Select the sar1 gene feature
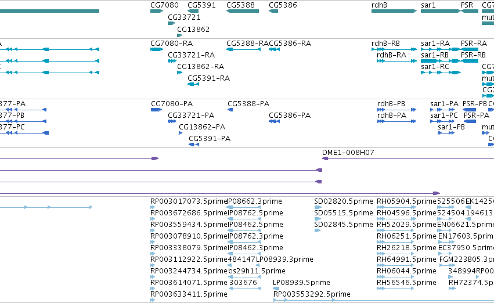 pyautogui.click(x=441, y=11)
